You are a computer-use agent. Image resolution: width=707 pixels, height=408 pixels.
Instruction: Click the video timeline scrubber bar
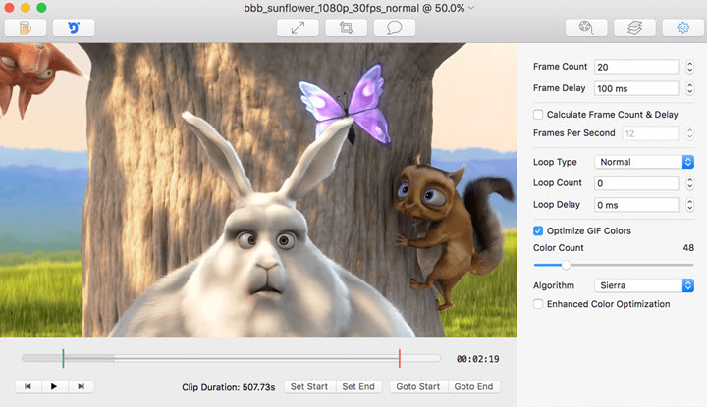[x=231, y=358]
